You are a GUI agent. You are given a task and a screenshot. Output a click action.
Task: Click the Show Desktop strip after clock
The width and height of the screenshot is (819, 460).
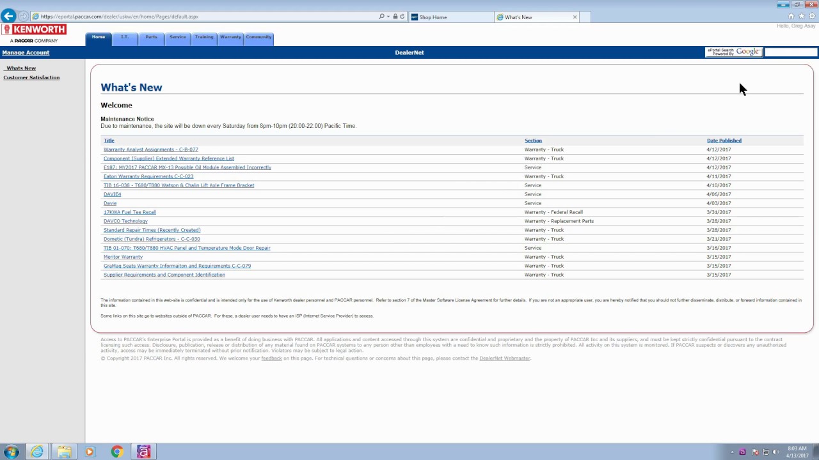(x=816, y=452)
